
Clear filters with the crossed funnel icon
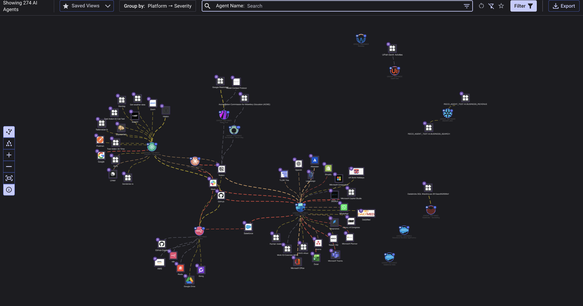(x=491, y=6)
